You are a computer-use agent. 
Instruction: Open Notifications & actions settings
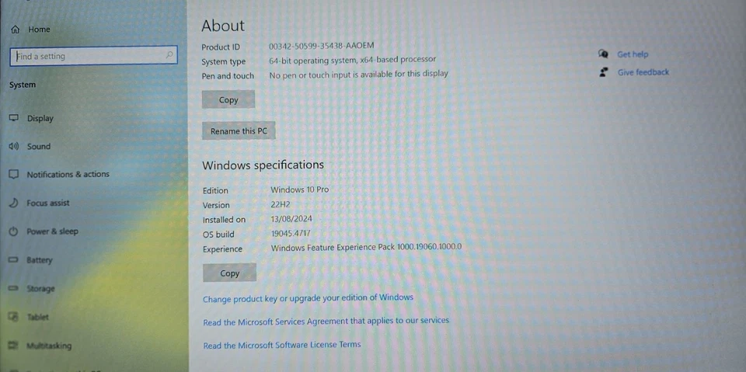point(68,175)
